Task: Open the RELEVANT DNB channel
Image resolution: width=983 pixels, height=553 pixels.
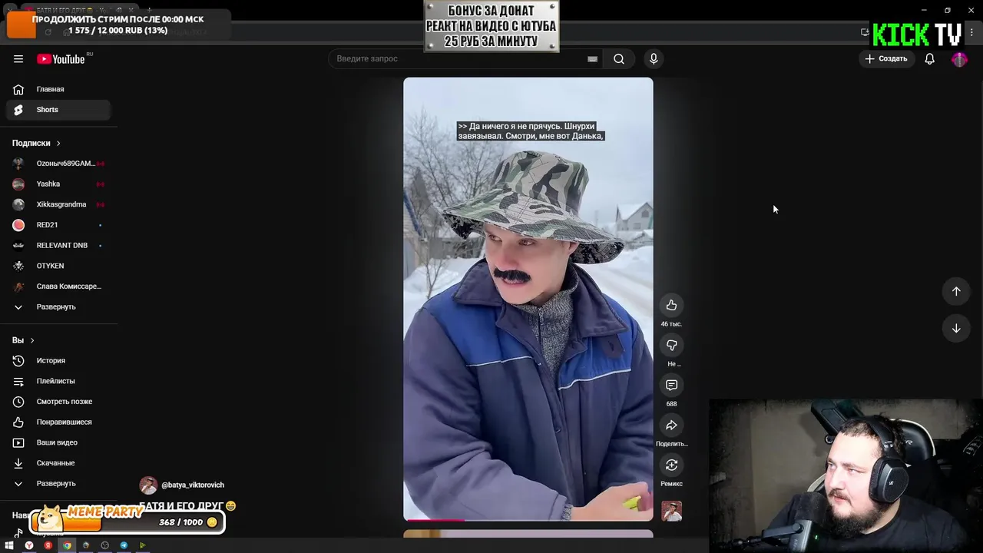Action: tap(58, 246)
